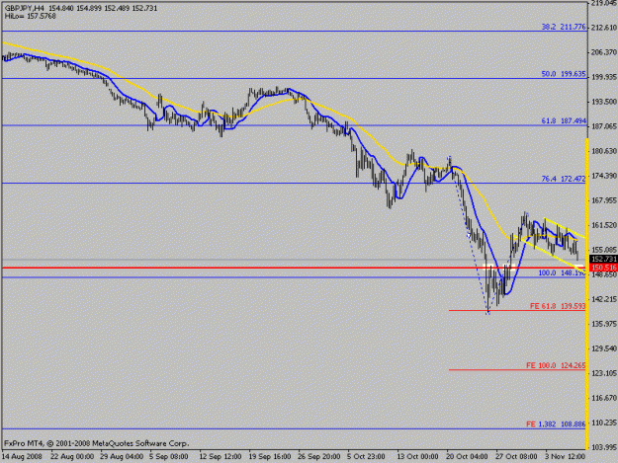The image size is (618, 463).
Task: Click the 5 Oct 23:00 time label
Action: pos(366,457)
